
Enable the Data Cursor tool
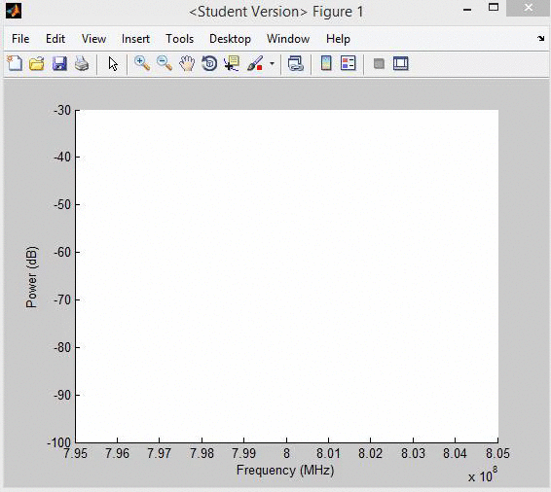coord(232,64)
